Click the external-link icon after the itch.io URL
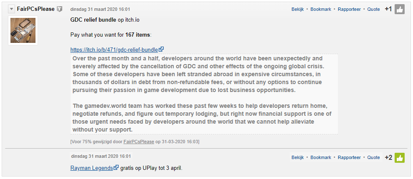The image size is (413, 179). point(161,50)
